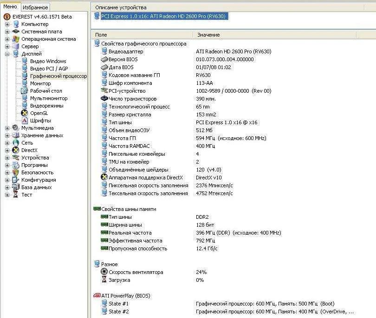
Task: Click the Скорость вентилятора fan icon
Action: coord(104,272)
